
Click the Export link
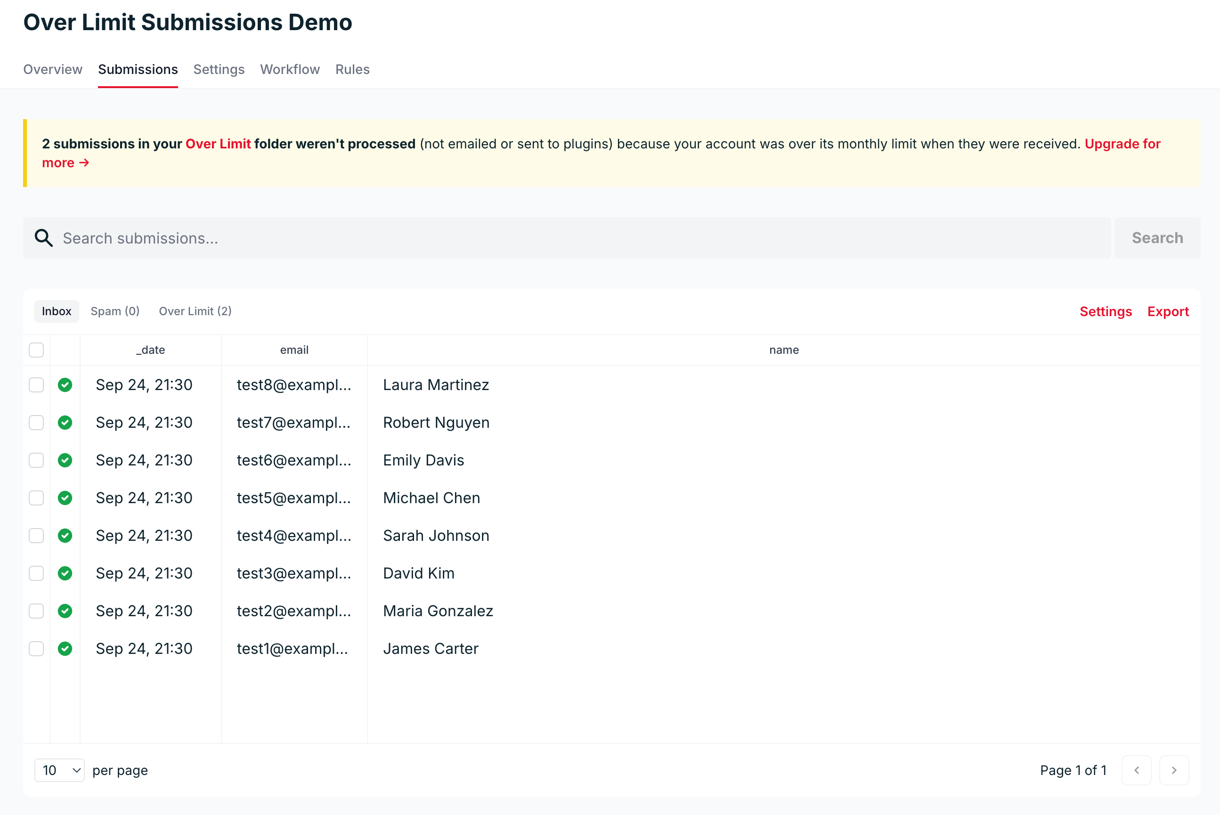click(1168, 311)
